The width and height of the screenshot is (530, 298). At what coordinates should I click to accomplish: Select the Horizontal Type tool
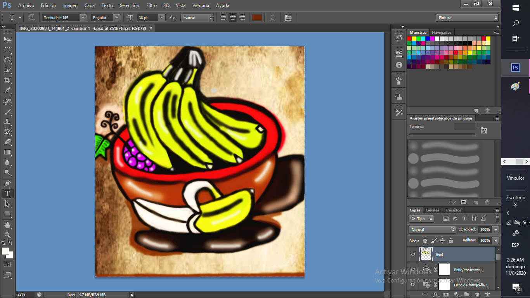pos(7,193)
